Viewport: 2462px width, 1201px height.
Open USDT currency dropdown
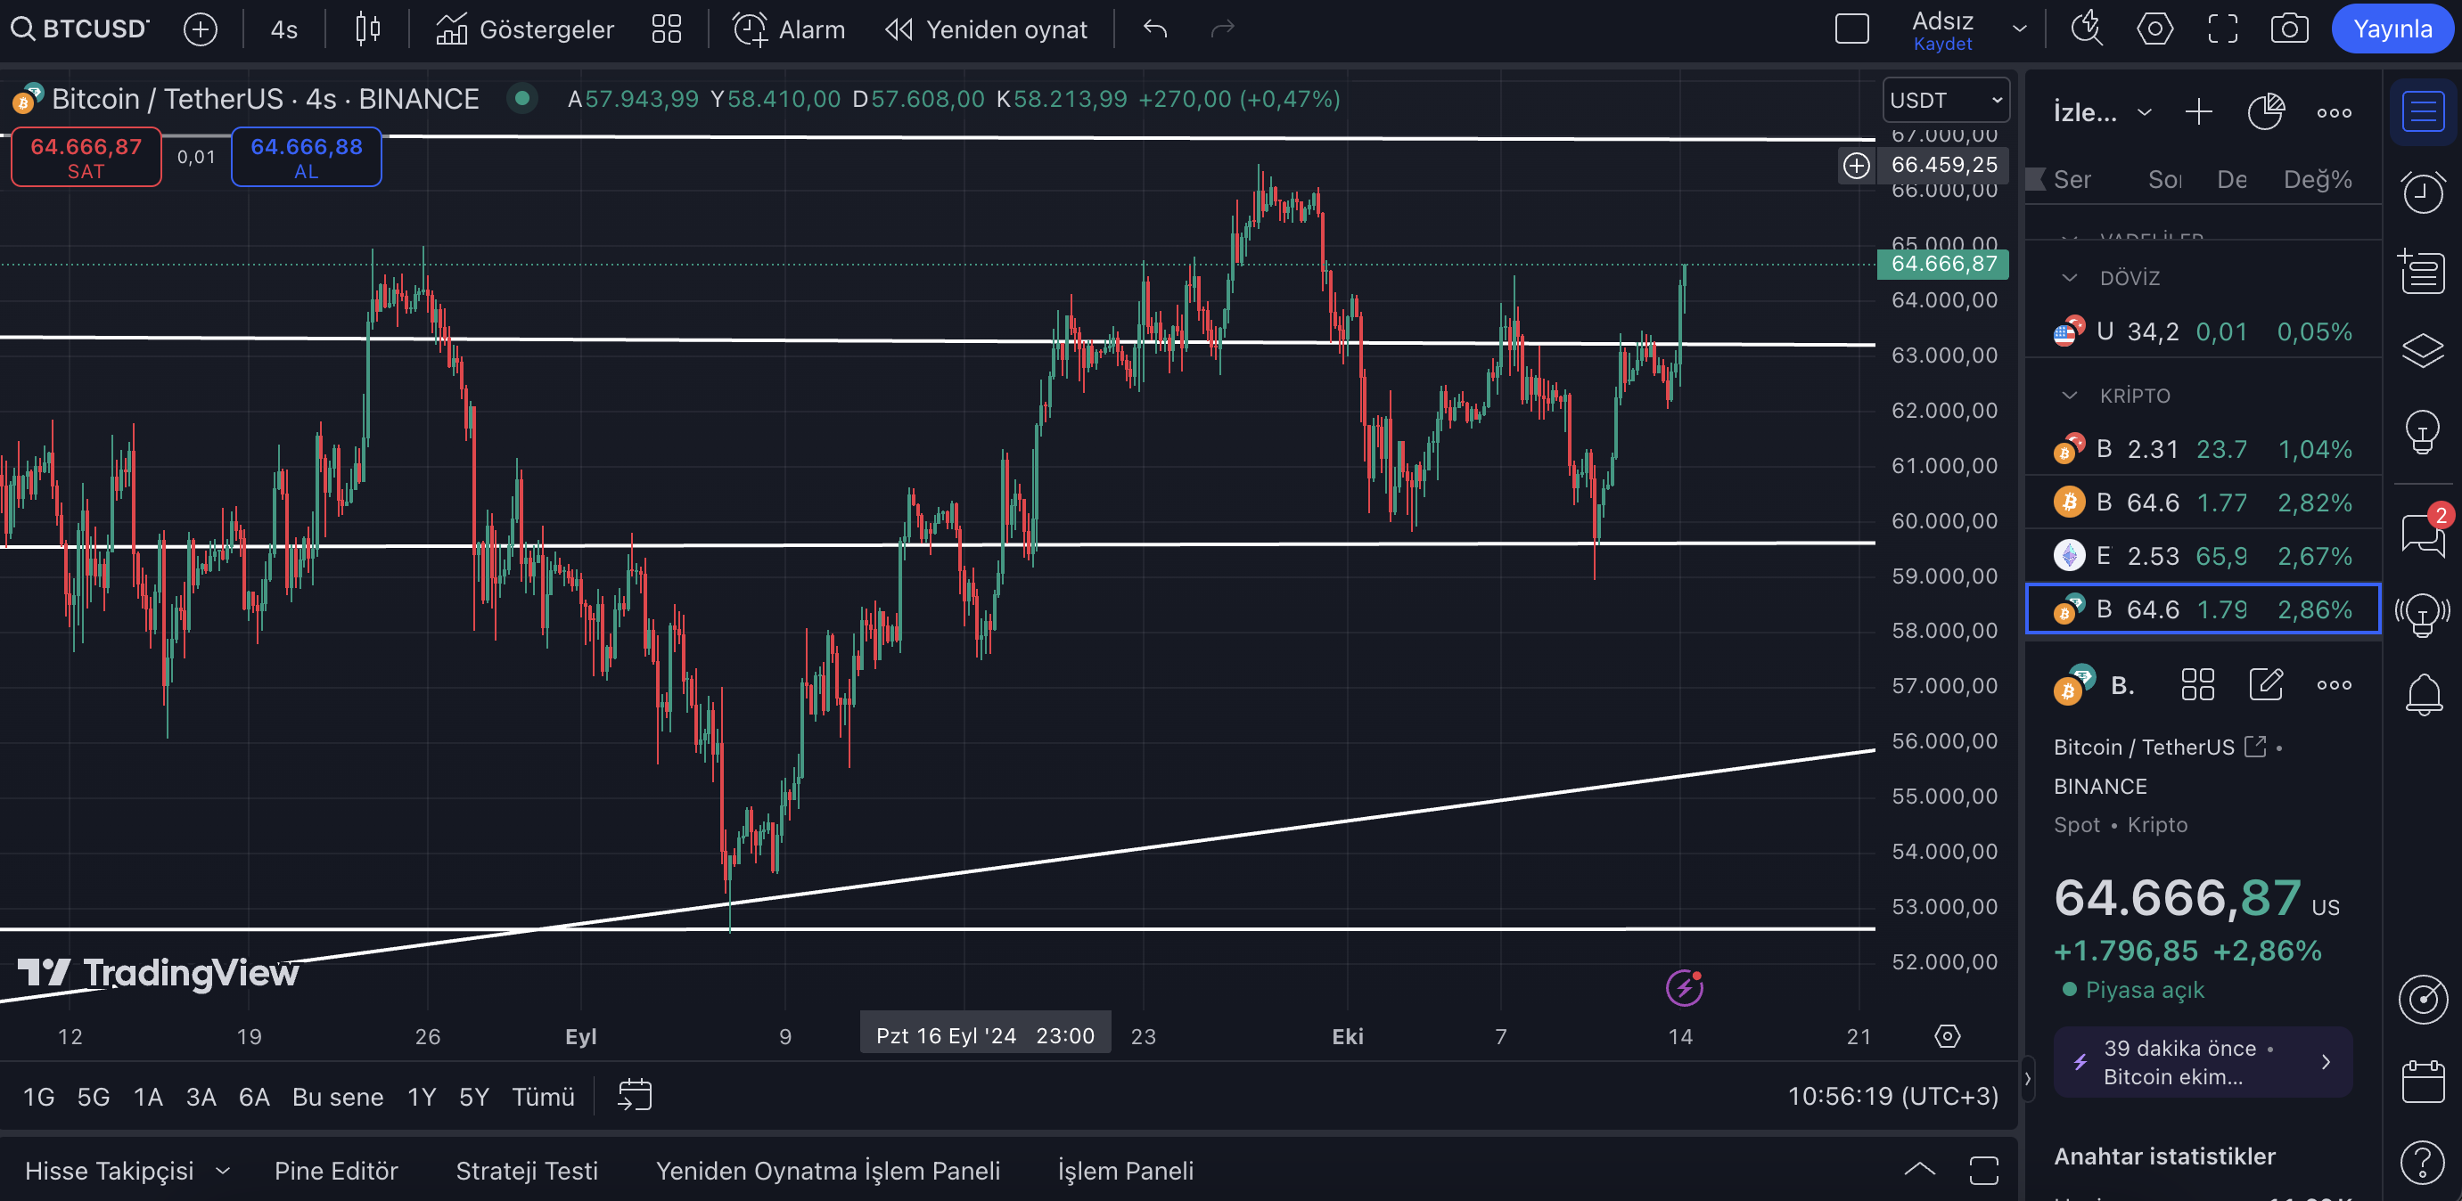click(x=1945, y=101)
